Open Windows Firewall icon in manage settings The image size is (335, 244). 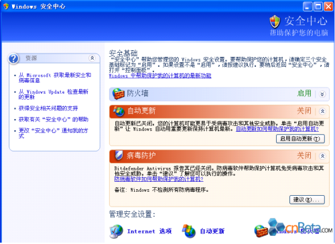tap(261, 231)
